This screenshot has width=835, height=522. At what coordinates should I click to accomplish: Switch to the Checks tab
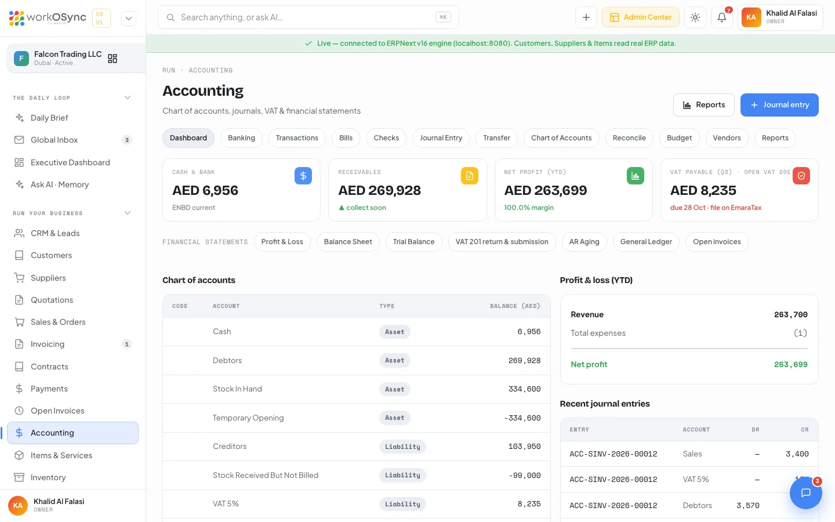(386, 138)
